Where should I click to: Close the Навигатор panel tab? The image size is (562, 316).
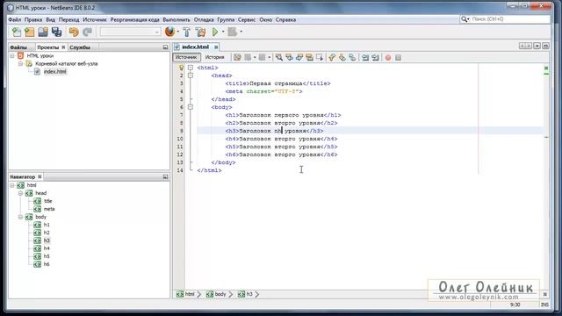pyautogui.click(x=40, y=176)
